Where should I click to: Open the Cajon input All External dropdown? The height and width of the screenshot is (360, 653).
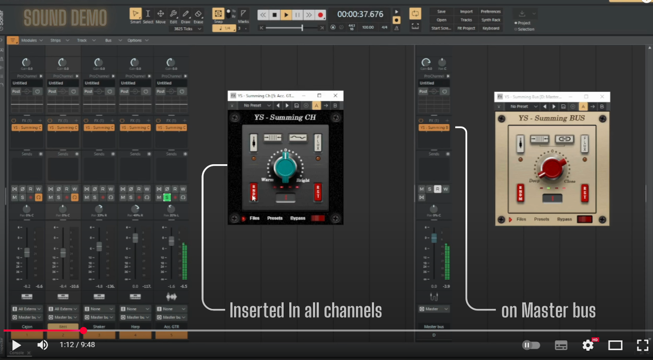click(27, 309)
